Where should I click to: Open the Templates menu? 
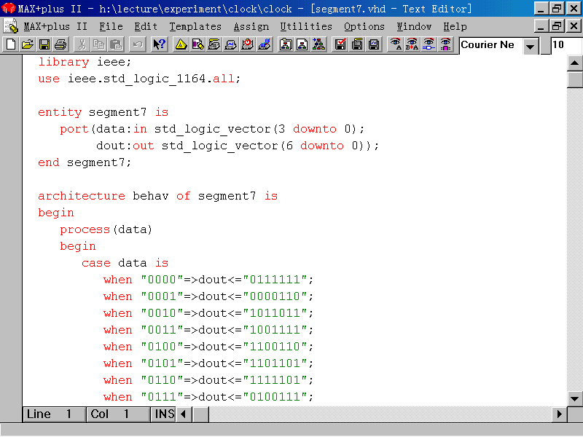click(195, 27)
